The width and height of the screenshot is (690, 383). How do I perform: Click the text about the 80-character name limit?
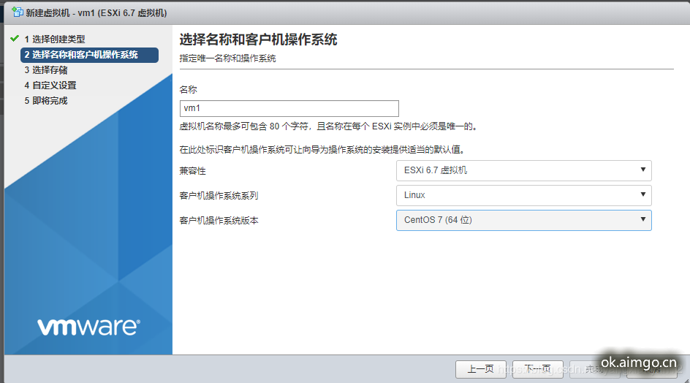tap(329, 126)
